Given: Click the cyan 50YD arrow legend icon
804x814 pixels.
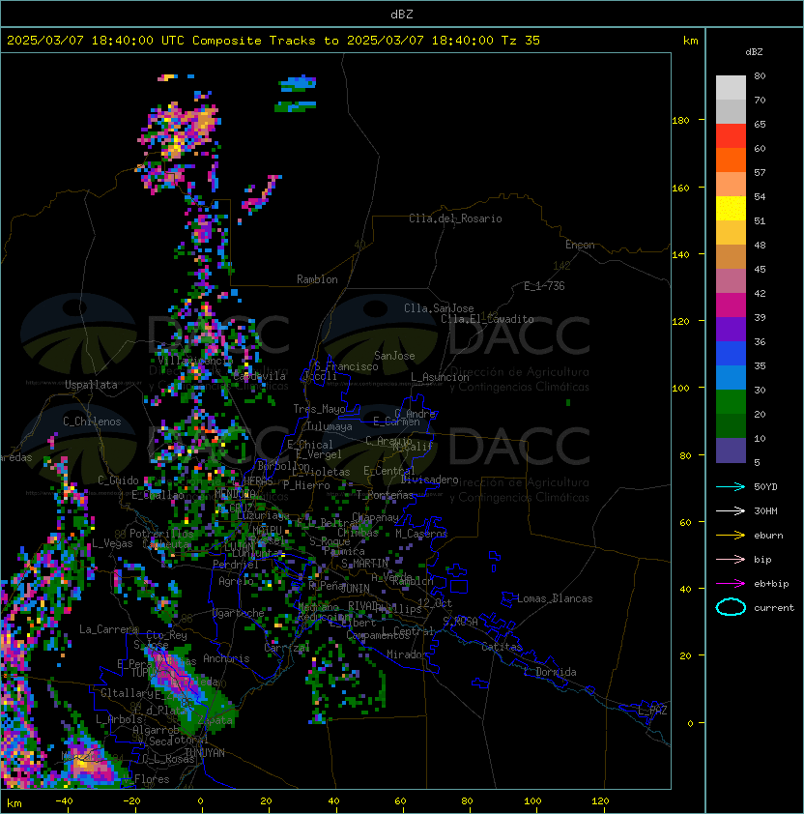Looking at the screenshot, I should pyautogui.click(x=731, y=487).
